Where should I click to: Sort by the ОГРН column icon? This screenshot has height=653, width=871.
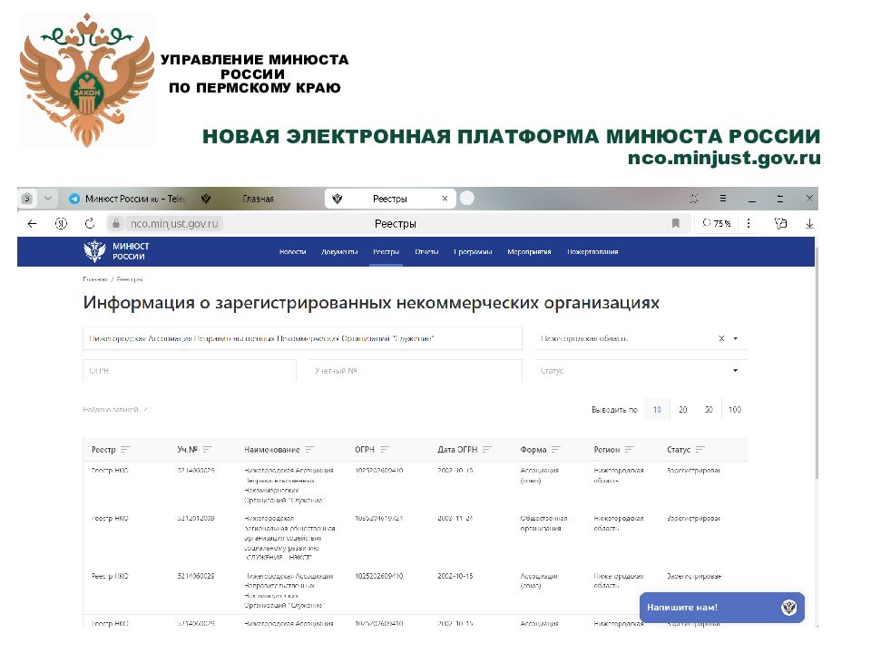point(385,449)
